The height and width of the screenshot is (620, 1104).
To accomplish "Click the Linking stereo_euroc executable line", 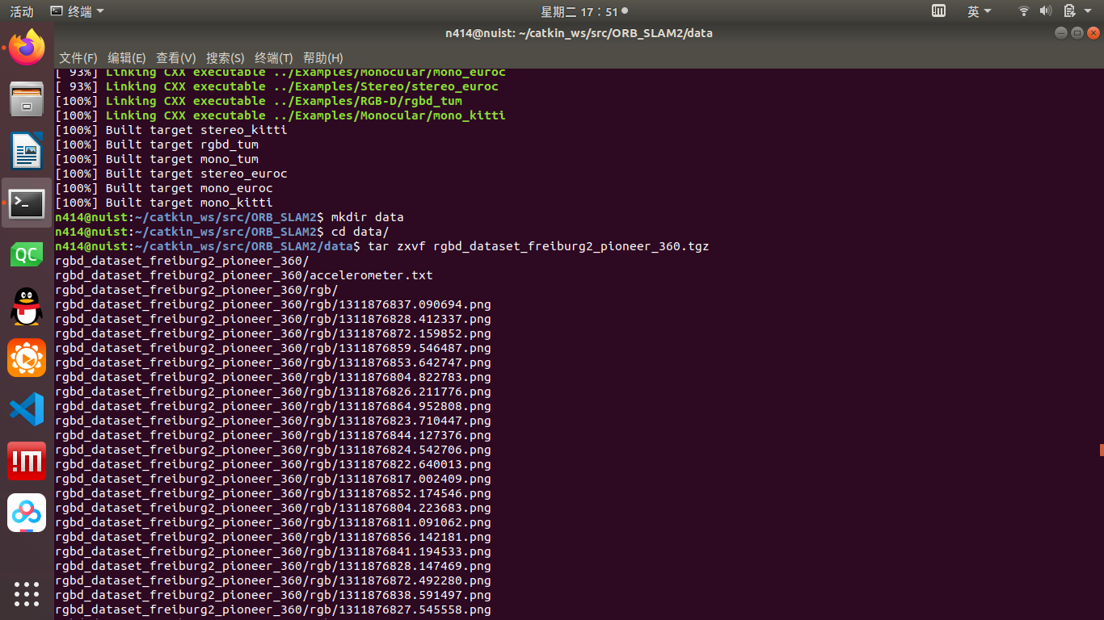I will click(x=277, y=86).
